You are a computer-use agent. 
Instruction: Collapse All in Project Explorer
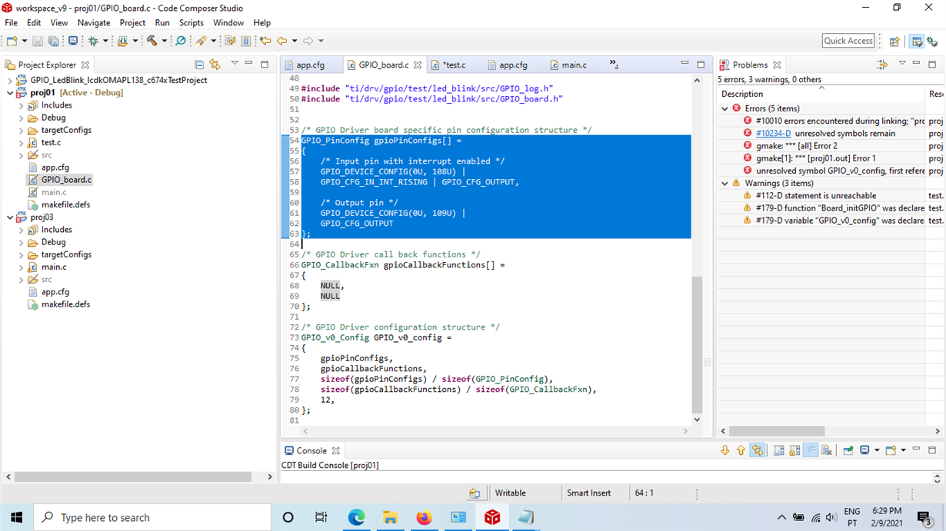coord(199,65)
